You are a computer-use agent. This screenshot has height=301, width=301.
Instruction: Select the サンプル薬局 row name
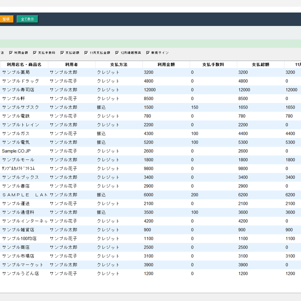pos(16,72)
